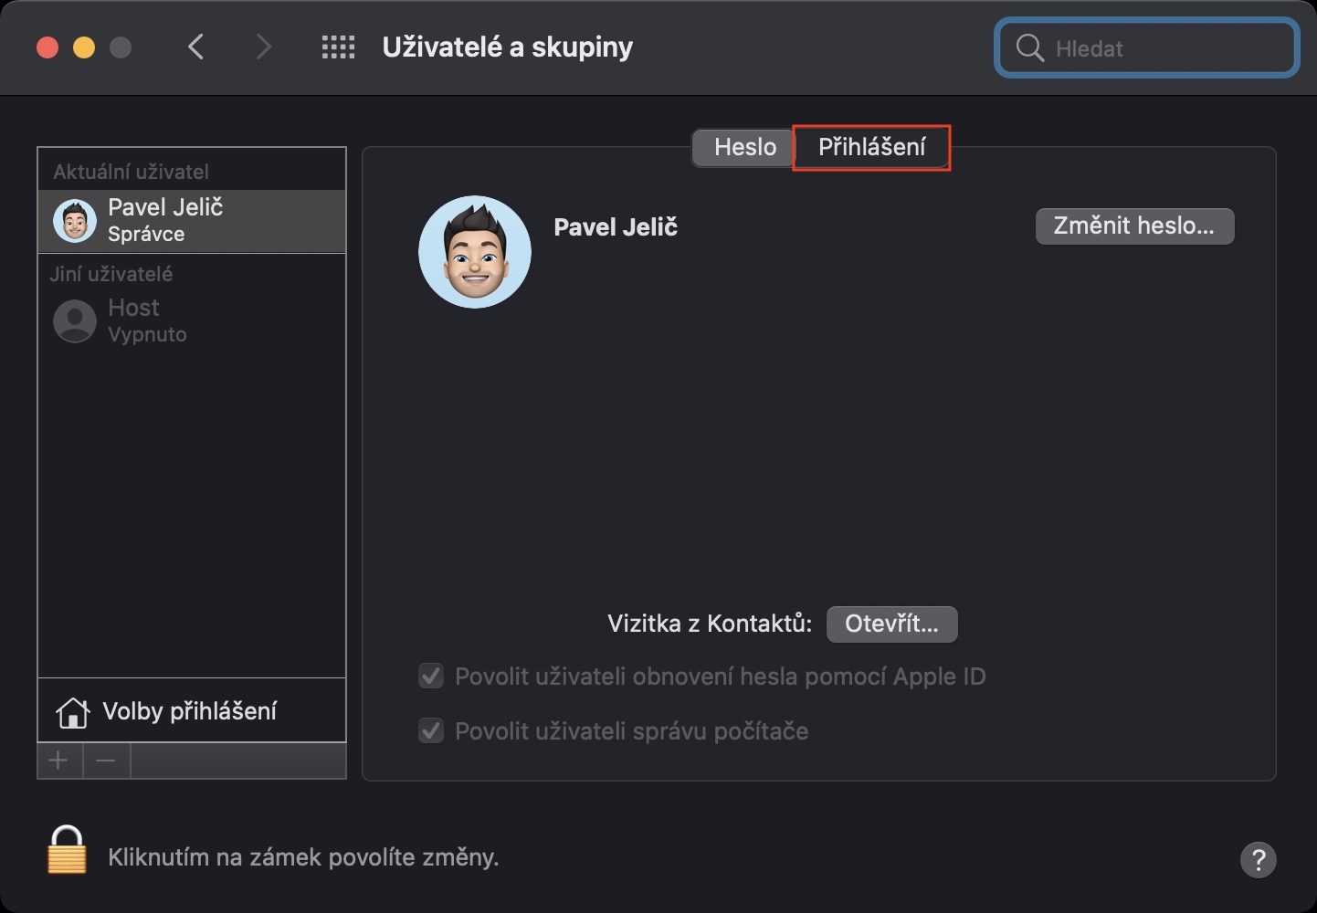Open Volby přihlášení login options
1317x913 pixels.
click(189, 711)
